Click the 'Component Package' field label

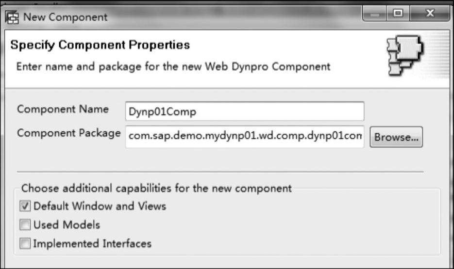[68, 133]
